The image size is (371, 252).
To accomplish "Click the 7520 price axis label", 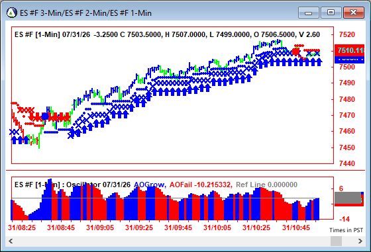I will point(347,34).
